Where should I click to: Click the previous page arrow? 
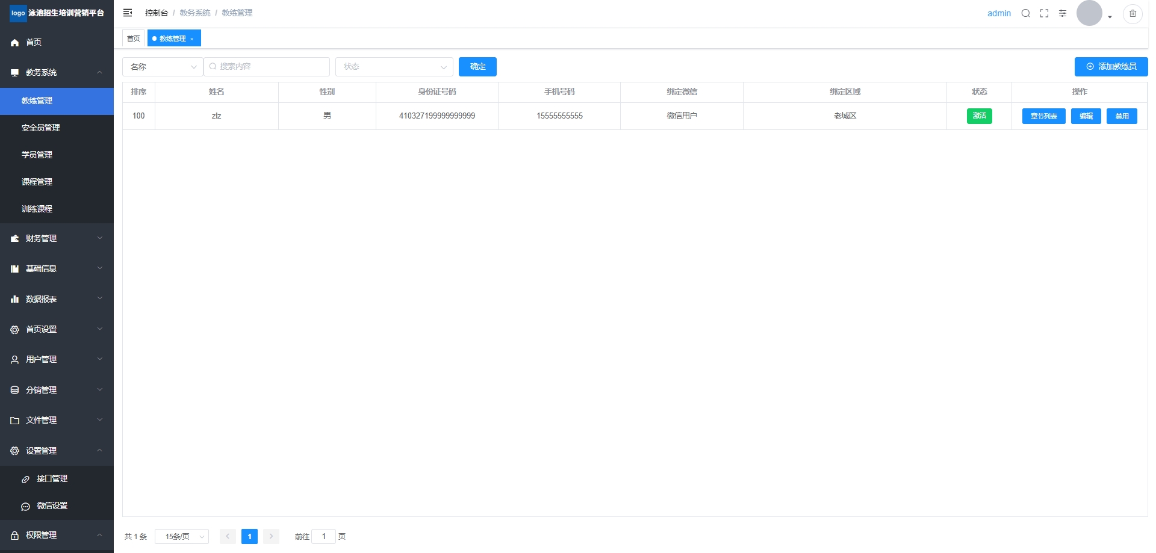[228, 536]
